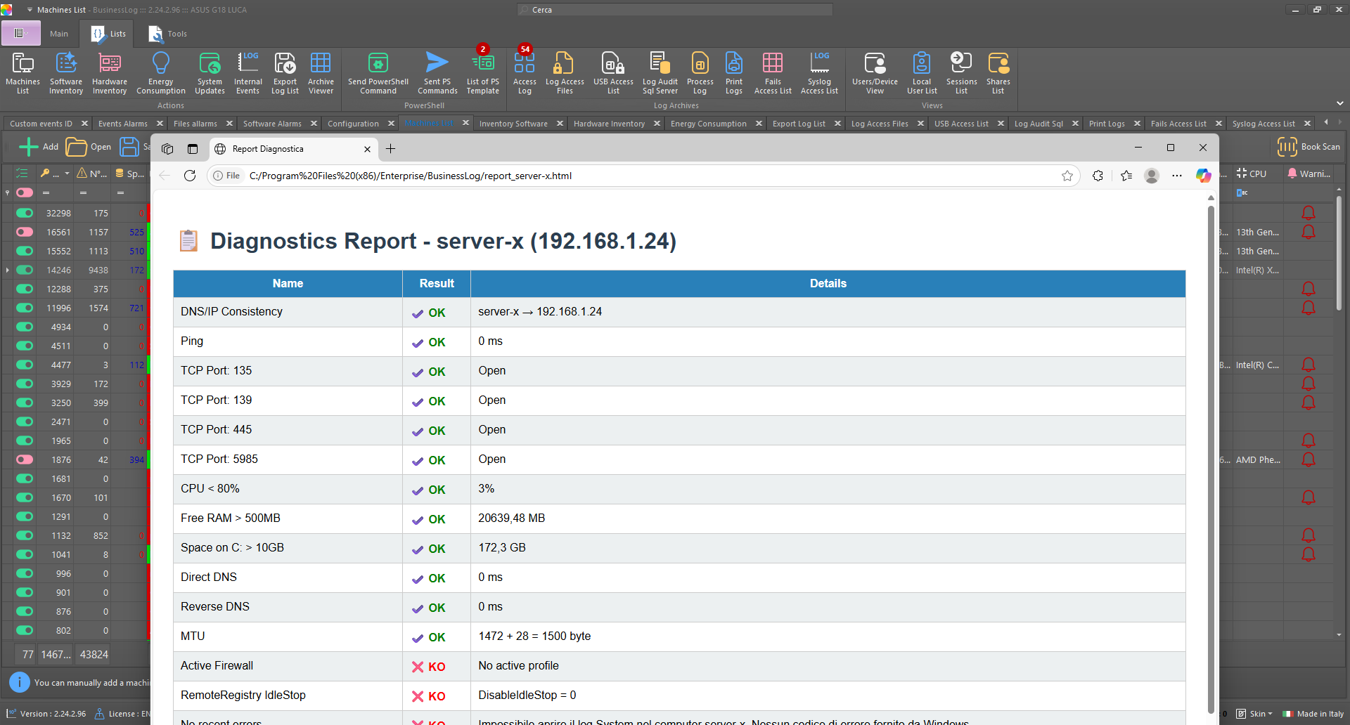This screenshot has height=725, width=1350.
Task: Click the Cerca search field
Action: pos(675,10)
